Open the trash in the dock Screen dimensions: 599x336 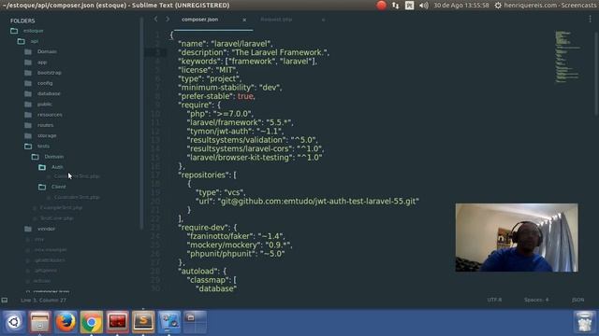coord(584,322)
